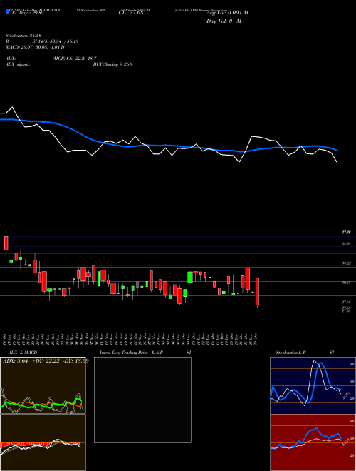The height and width of the screenshot is (471, 356).
Task: Click the 33.22 price axis label
Action: point(346,263)
